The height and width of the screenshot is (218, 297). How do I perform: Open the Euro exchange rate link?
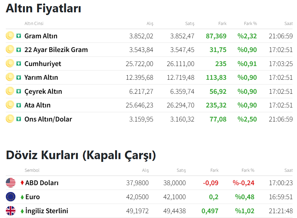click(x=33, y=197)
